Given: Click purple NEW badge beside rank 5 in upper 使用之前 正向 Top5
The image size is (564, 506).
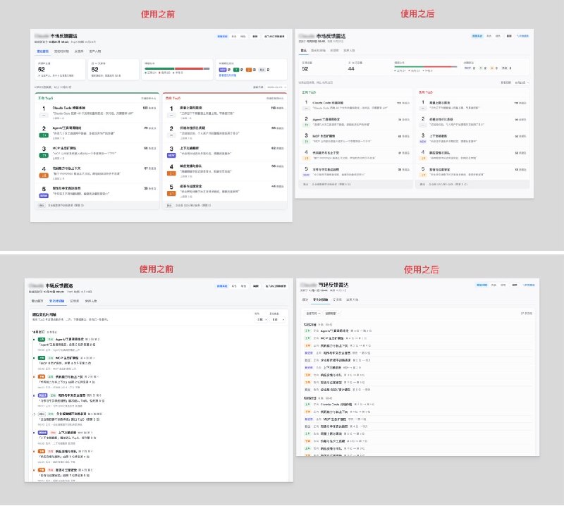Looking at the screenshot, I should tap(44, 196).
